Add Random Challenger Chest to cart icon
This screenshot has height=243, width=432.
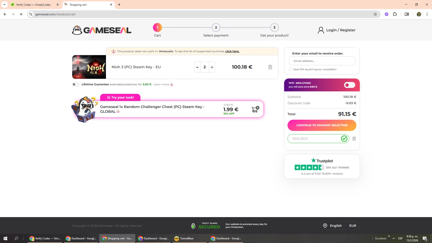click(255, 109)
